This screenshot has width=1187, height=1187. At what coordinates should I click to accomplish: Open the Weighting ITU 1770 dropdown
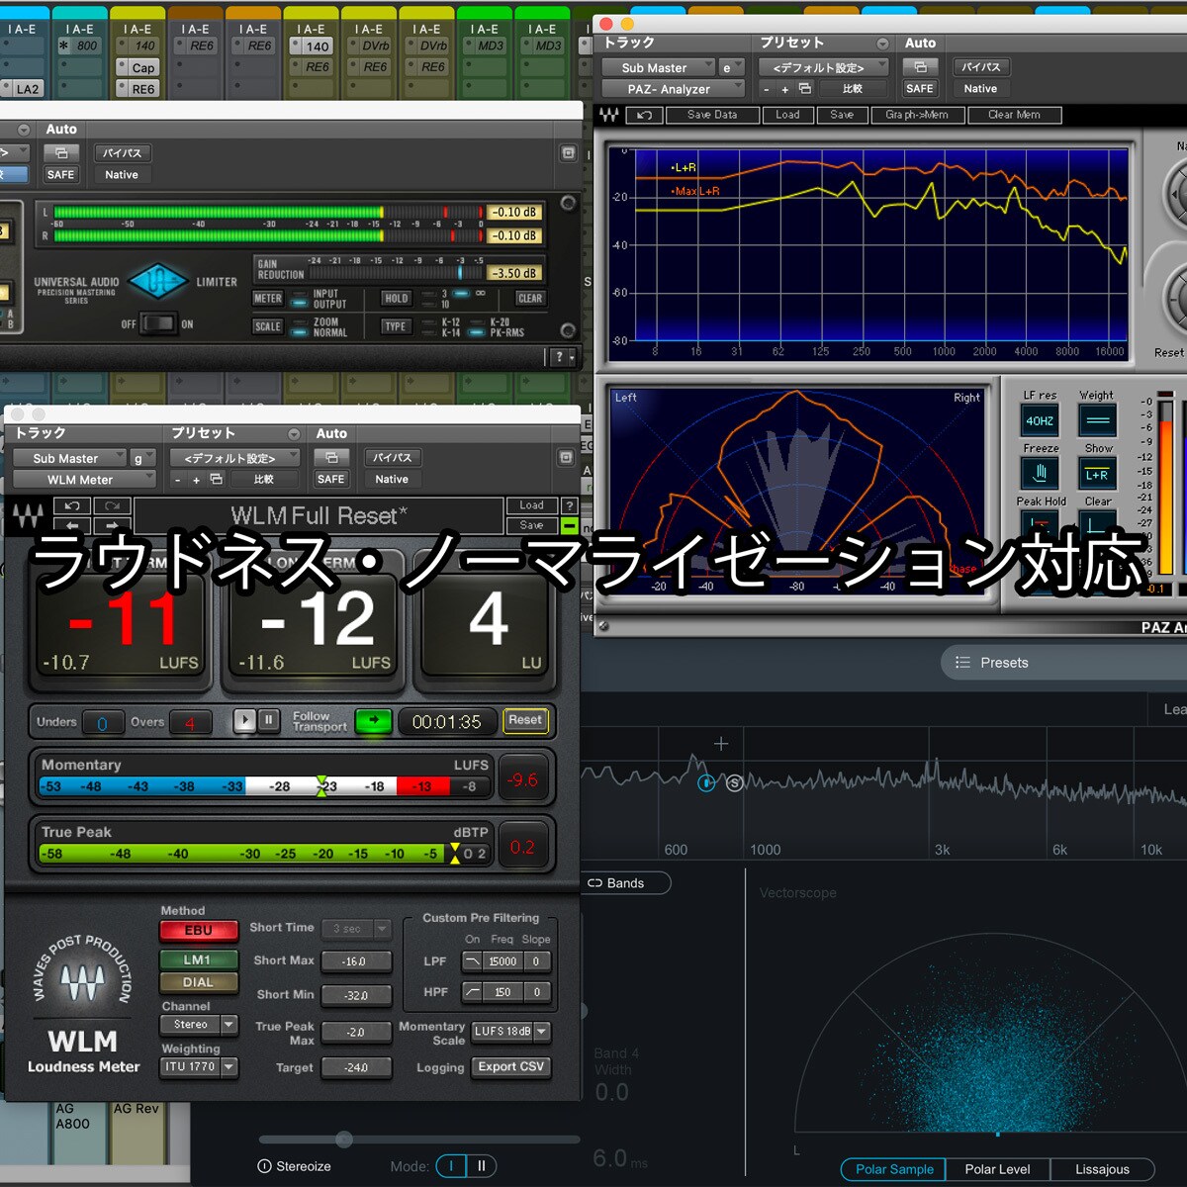pyautogui.click(x=199, y=1067)
